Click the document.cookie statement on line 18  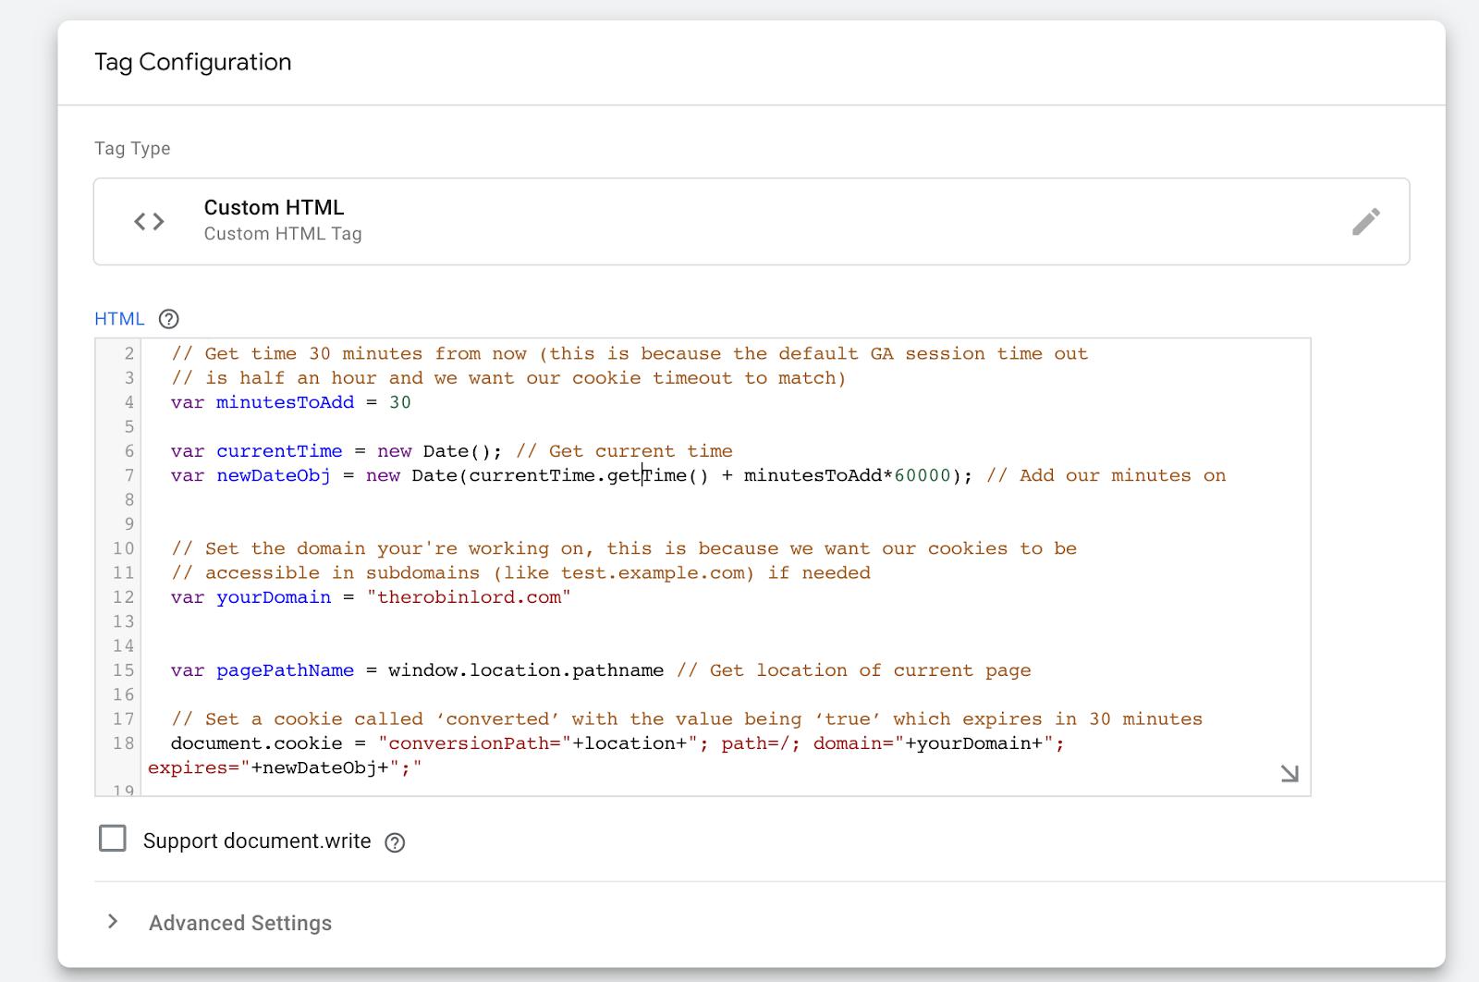coord(256,743)
